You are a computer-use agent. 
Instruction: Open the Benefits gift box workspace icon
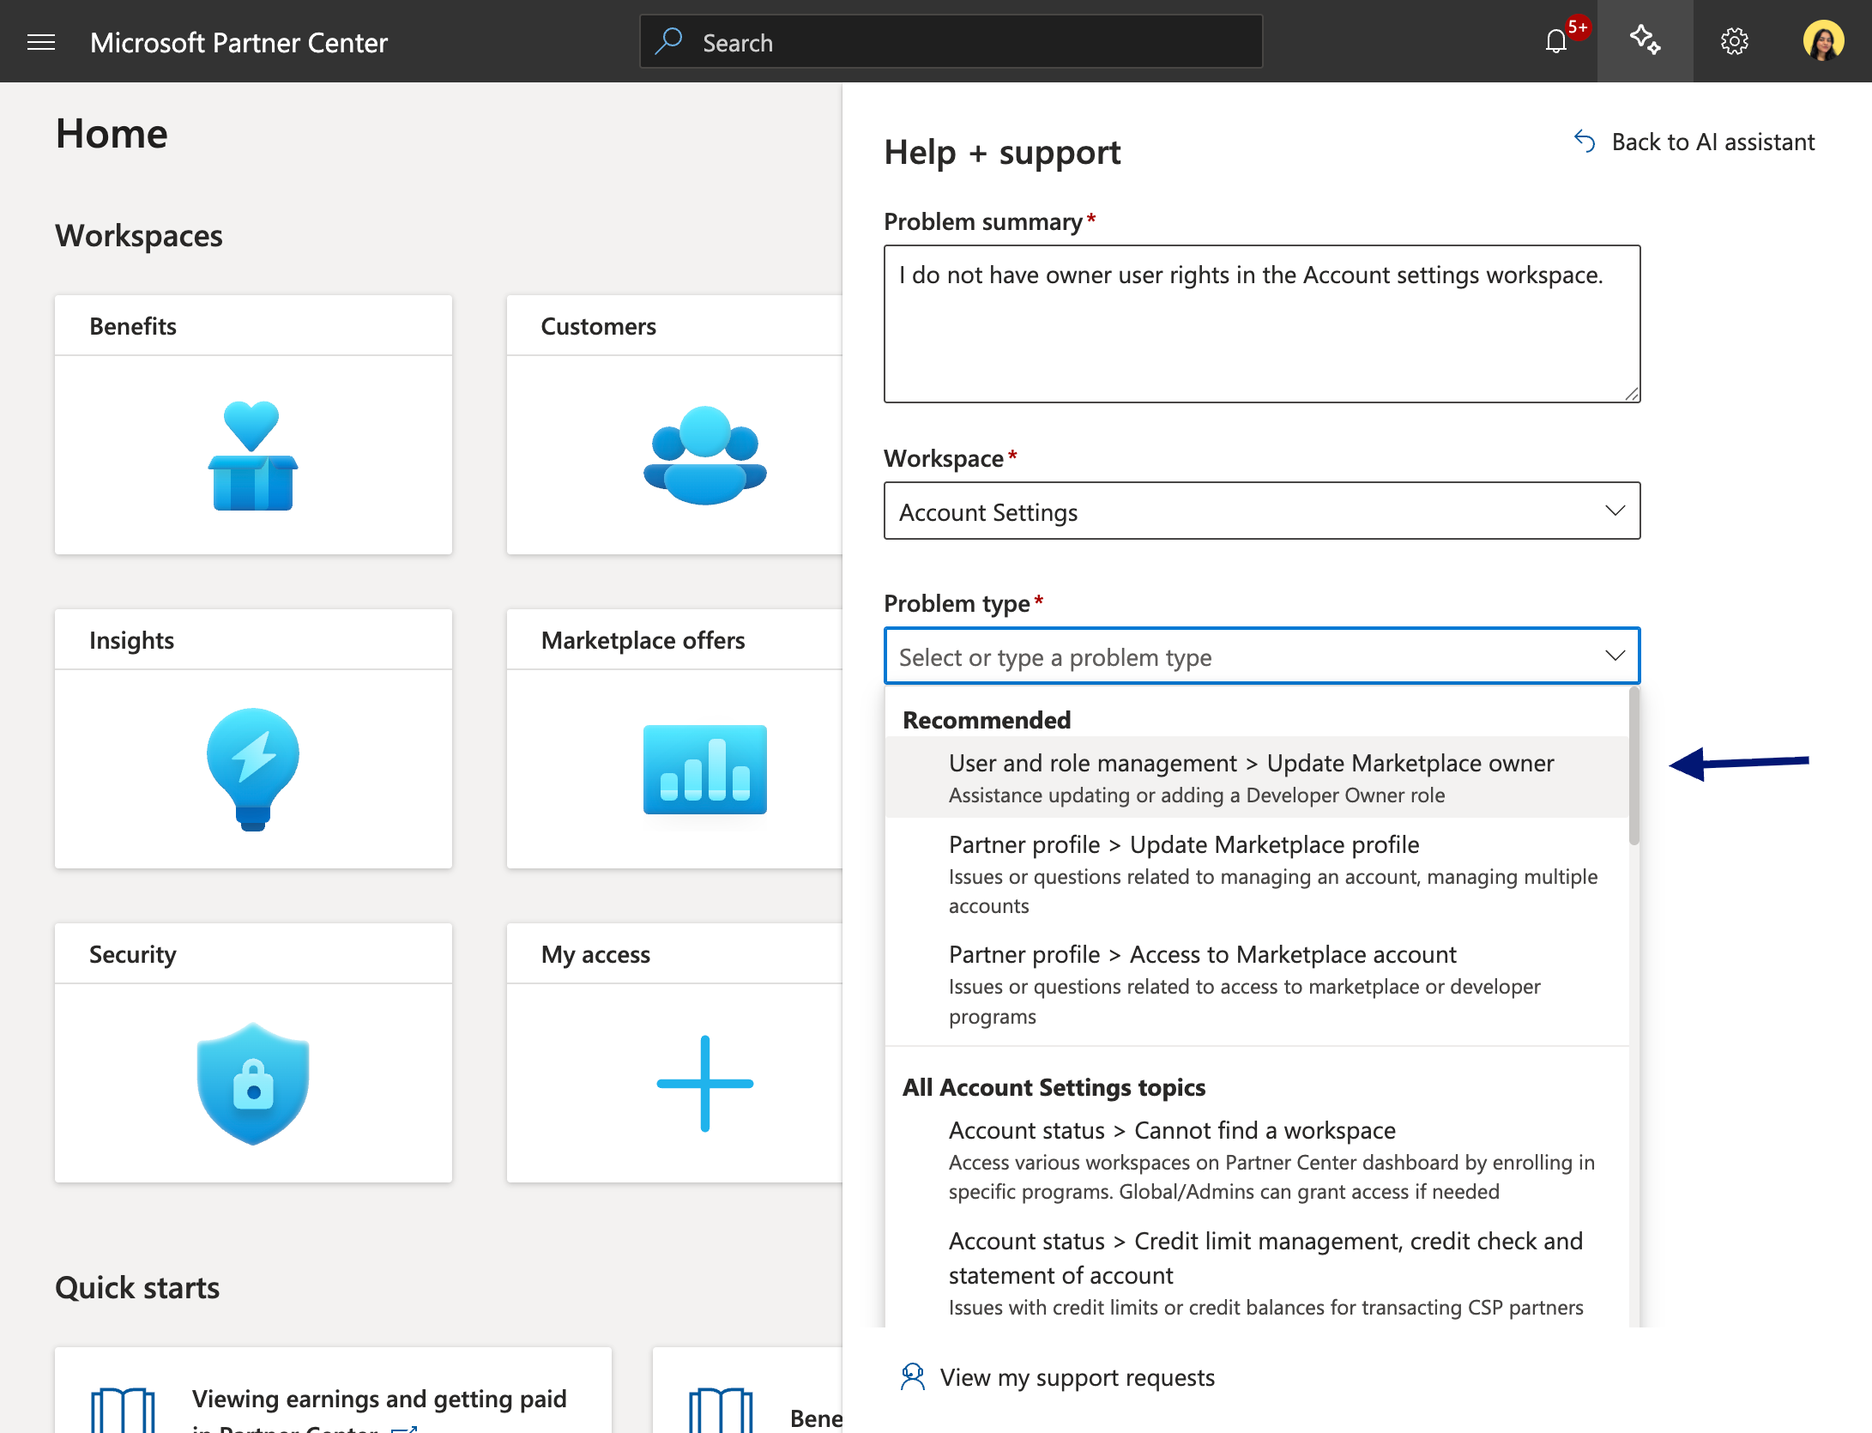(x=253, y=455)
